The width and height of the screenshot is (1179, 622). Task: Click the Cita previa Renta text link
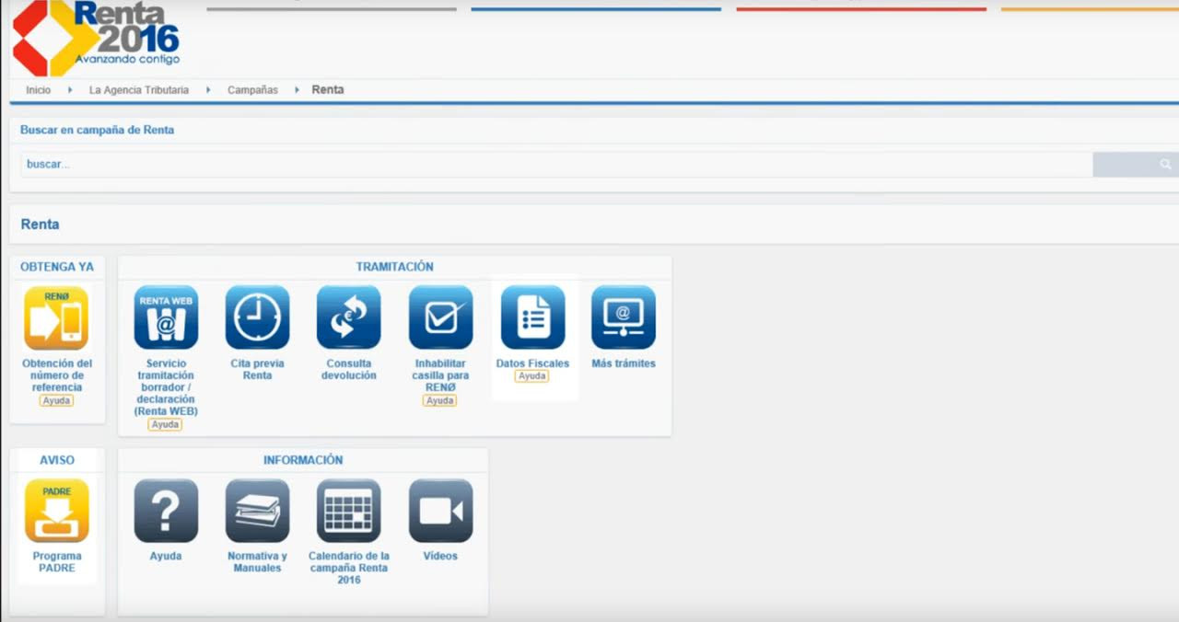[257, 369]
